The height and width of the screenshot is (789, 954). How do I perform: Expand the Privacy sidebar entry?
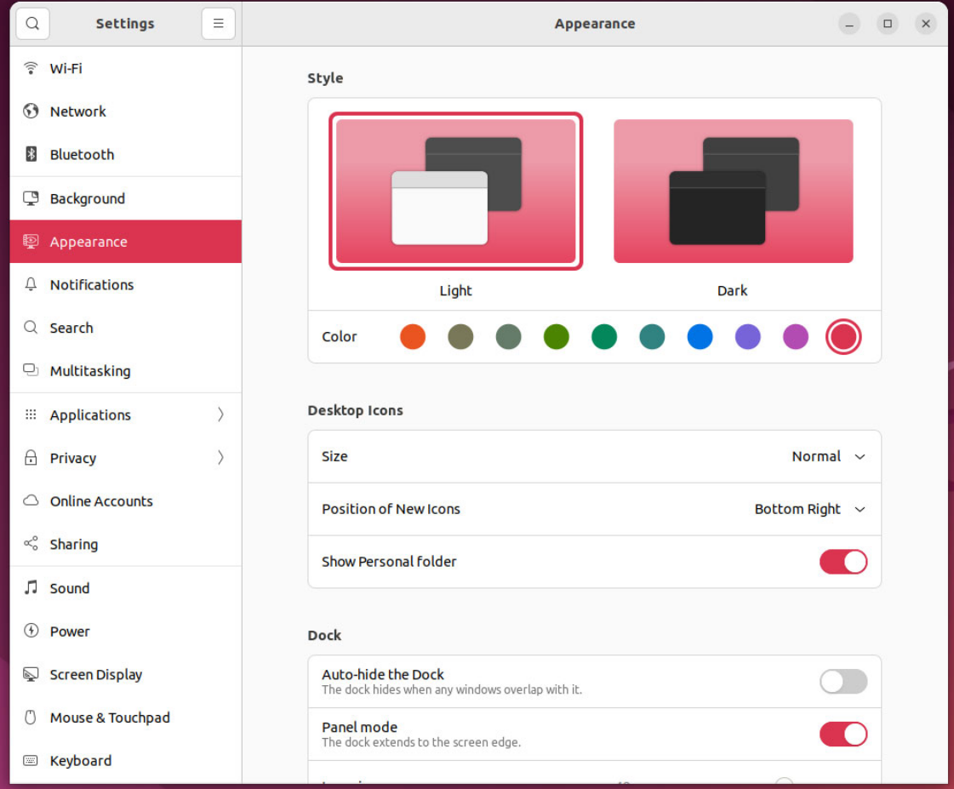pos(220,458)
